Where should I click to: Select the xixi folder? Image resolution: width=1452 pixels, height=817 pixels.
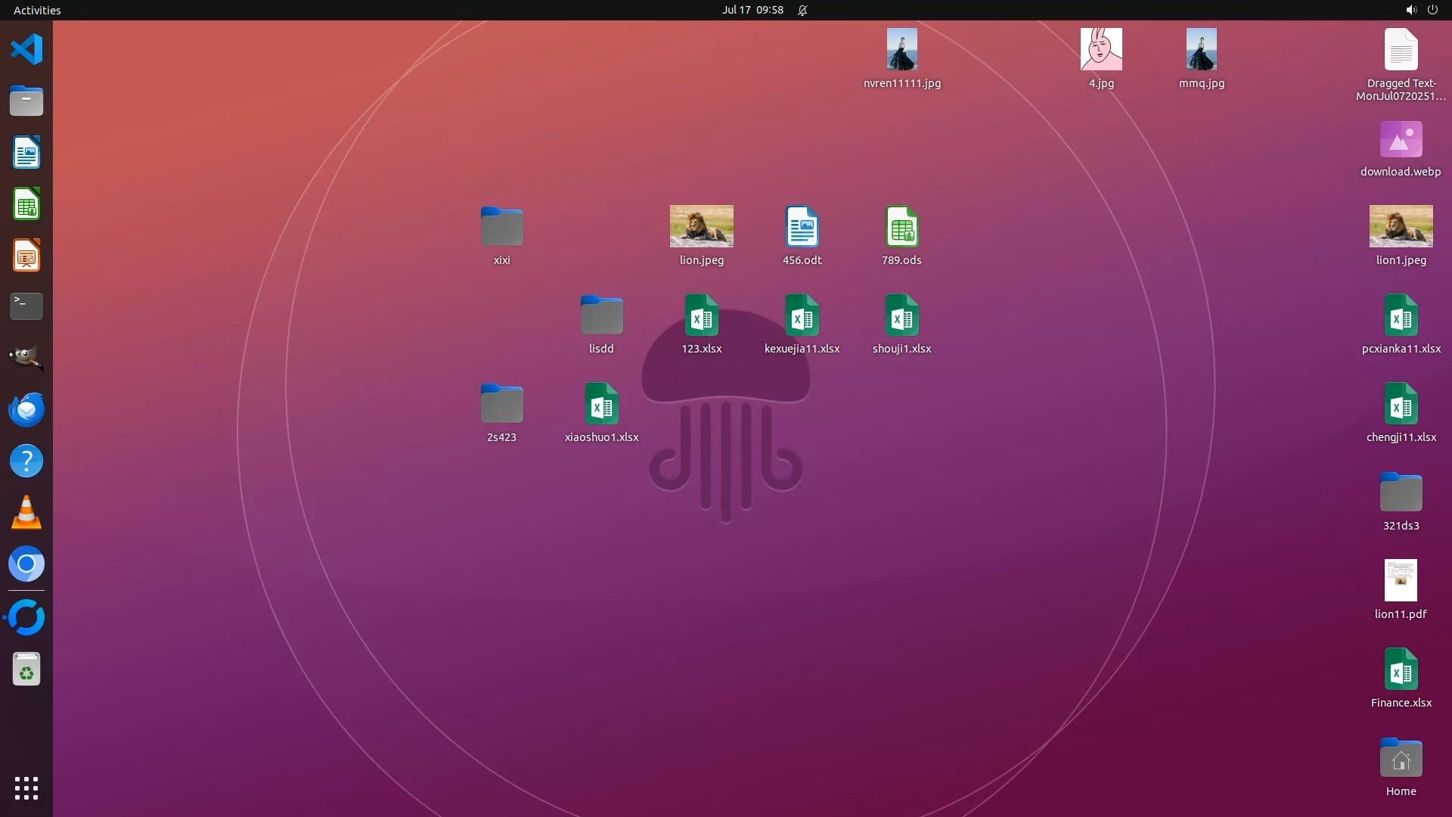[501, 226]
